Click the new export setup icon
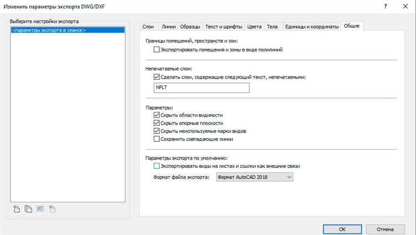416x235 pixels. click(17, 209)
